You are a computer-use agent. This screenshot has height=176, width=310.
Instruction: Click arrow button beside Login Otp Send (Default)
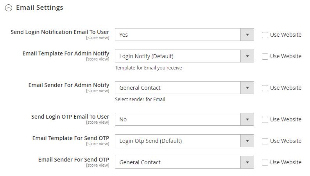[247, 141]
